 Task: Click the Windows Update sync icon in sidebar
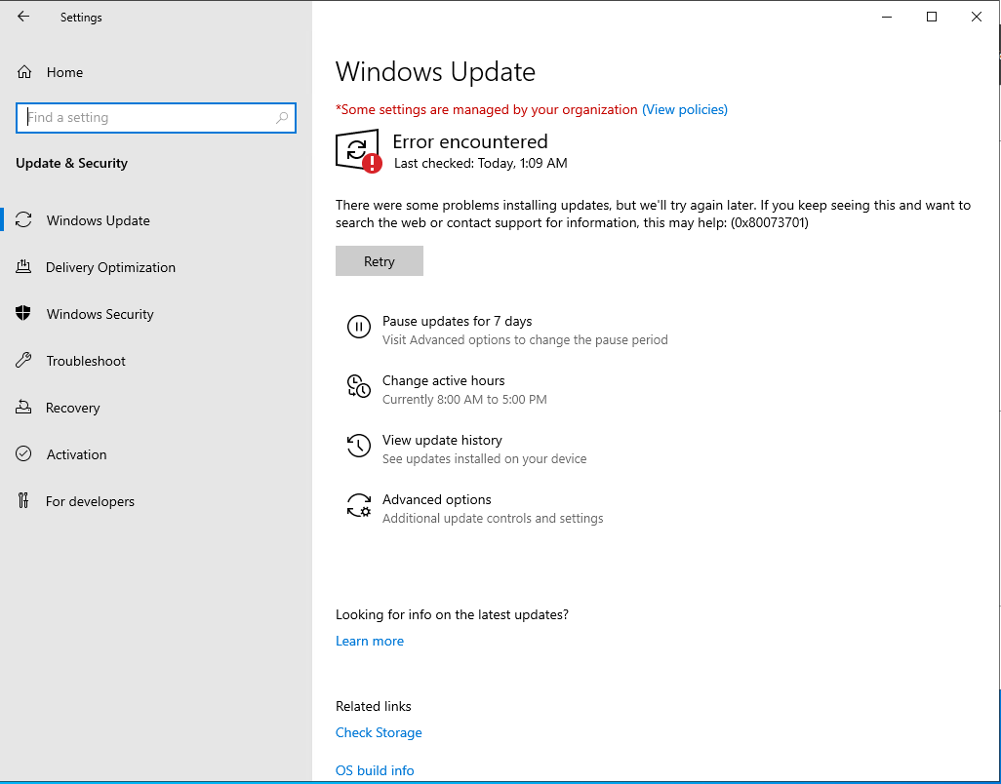click(x=23, y=220)
